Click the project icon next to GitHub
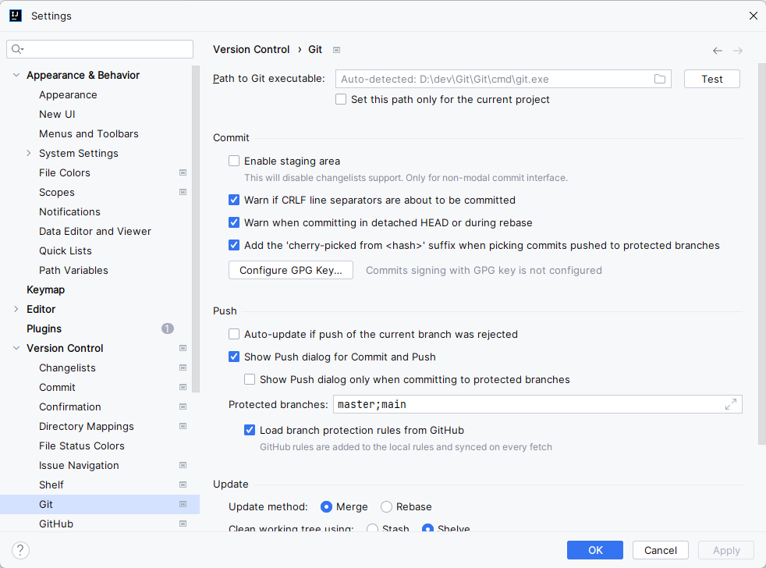This screenshot has height=568, width=766. tap(183, 524)
